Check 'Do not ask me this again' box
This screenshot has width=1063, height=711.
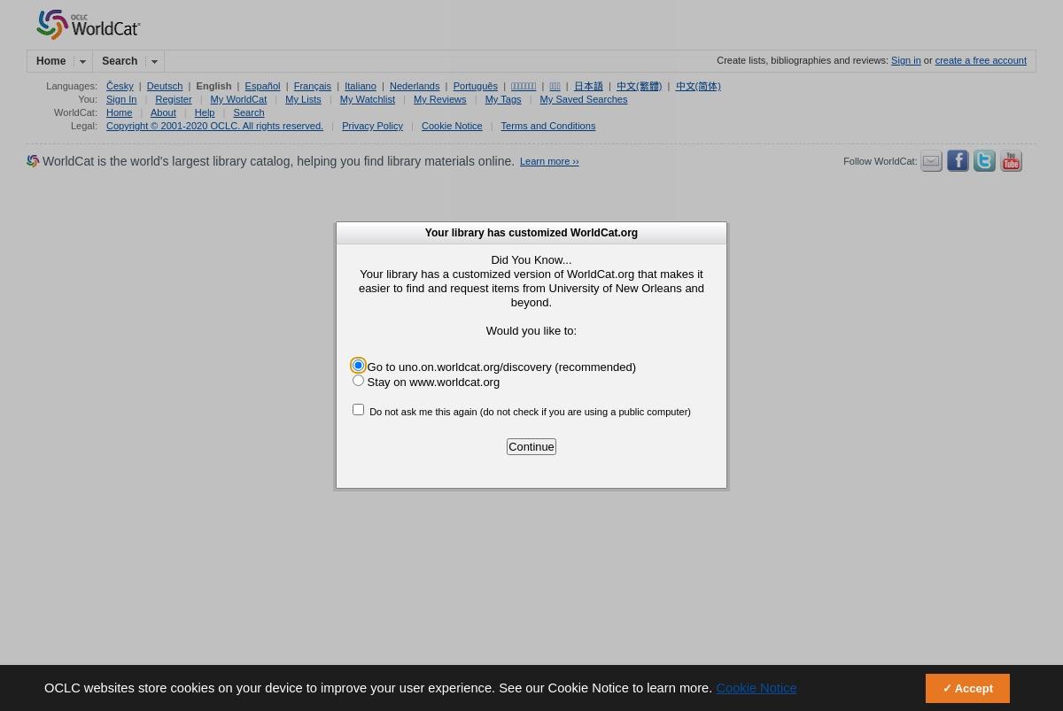358,410
